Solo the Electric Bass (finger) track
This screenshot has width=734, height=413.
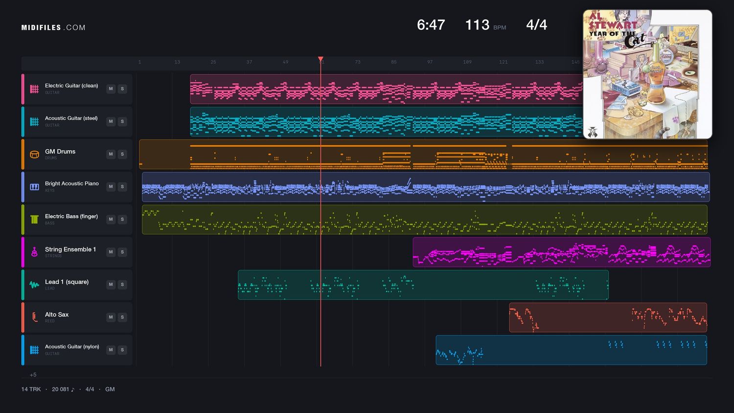click(x=122, y=219)
